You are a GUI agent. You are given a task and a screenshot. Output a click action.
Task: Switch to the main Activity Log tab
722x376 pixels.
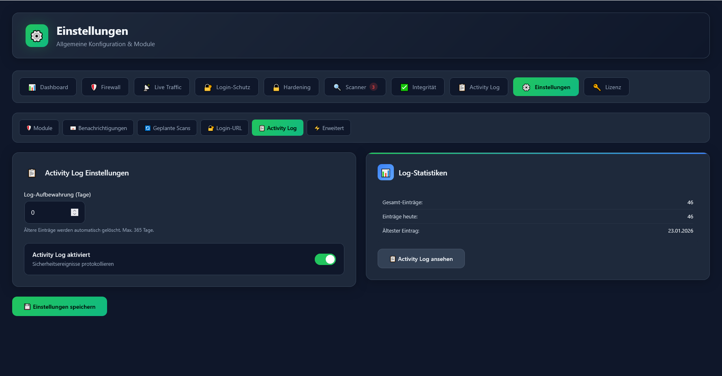coord(479,87)
